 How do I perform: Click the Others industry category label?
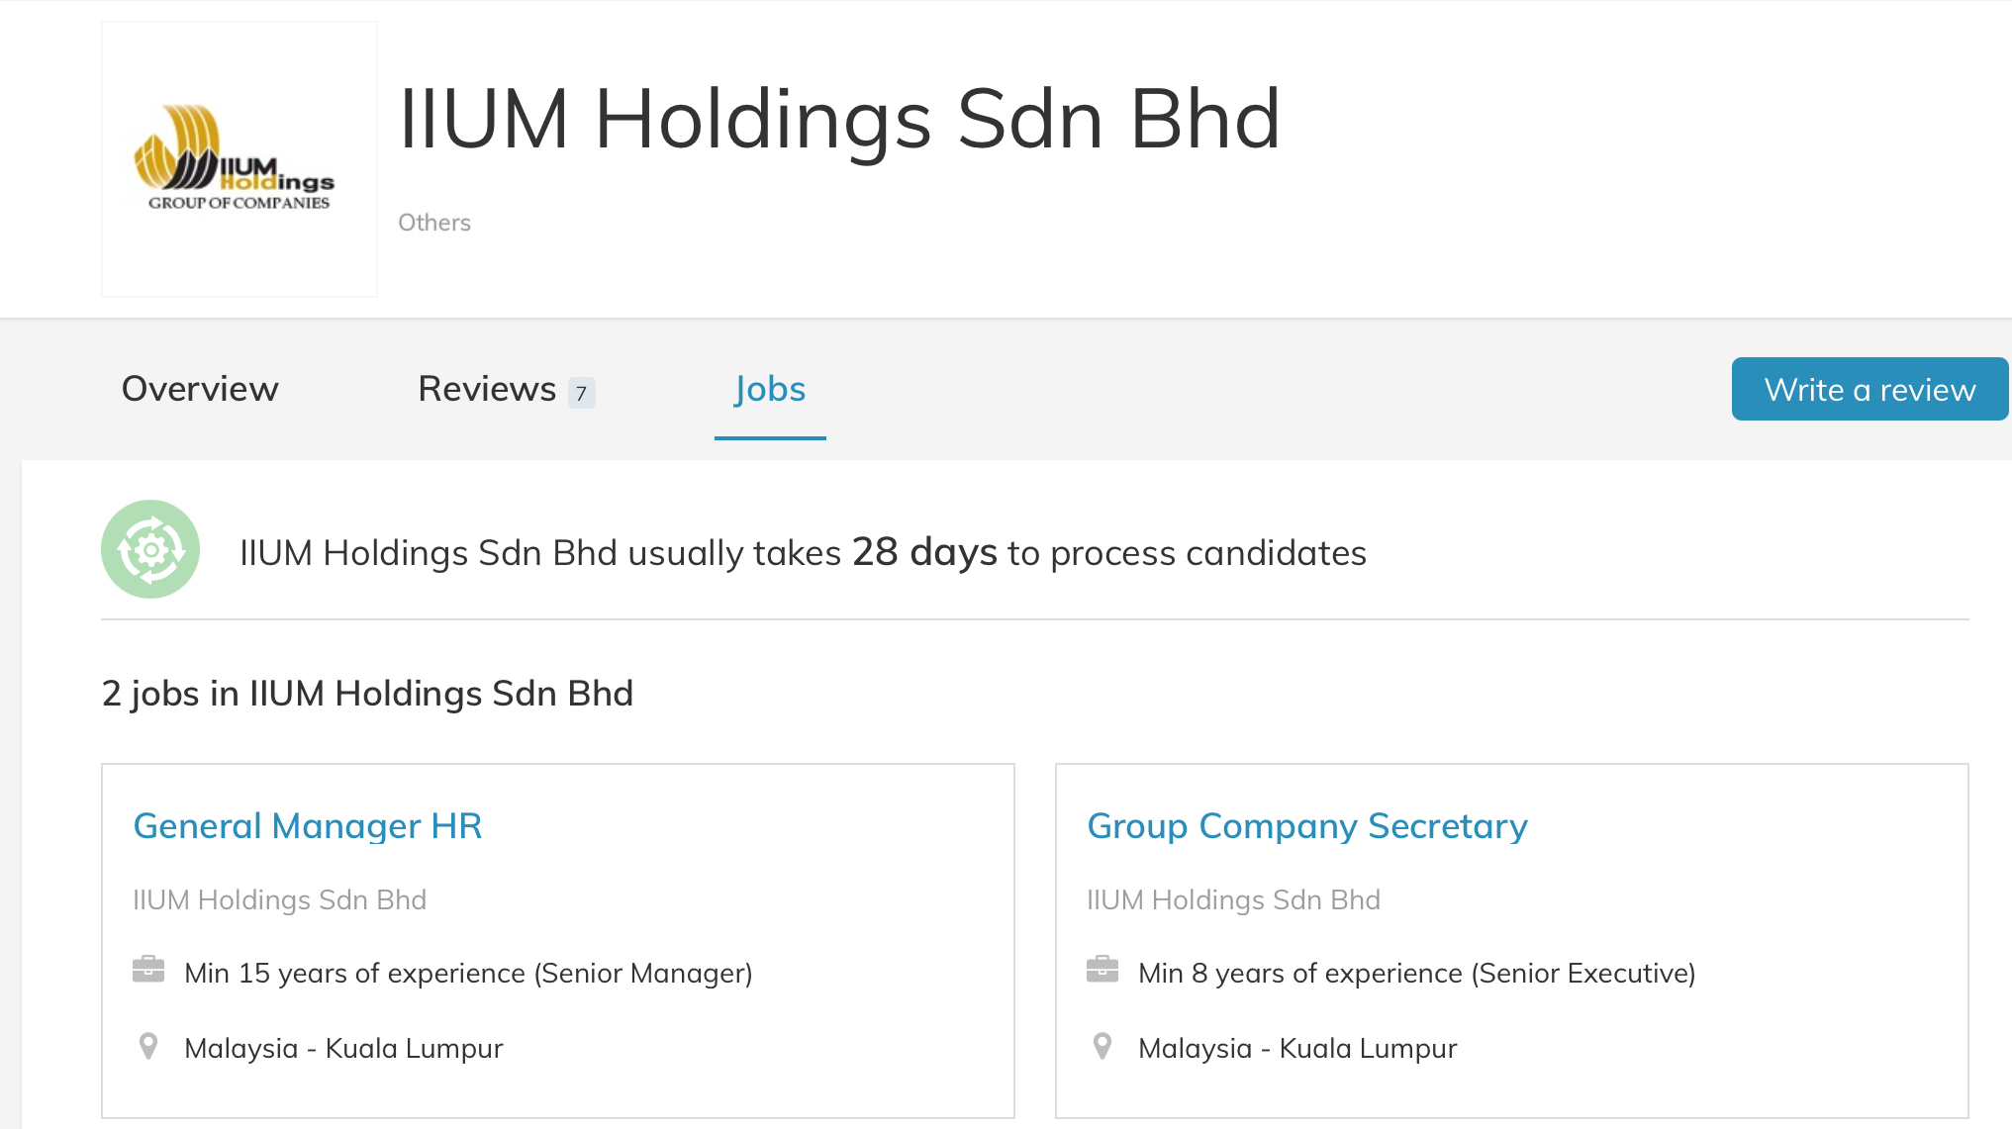point(433,223)
